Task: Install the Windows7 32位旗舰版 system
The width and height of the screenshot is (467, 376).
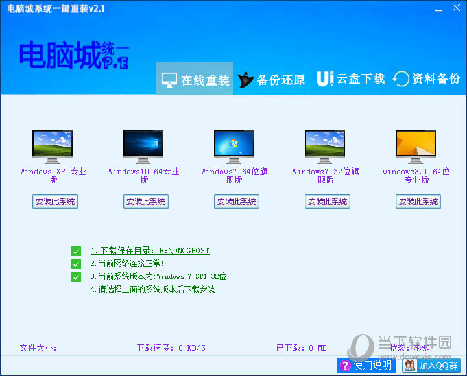Action: pos(328,202)
